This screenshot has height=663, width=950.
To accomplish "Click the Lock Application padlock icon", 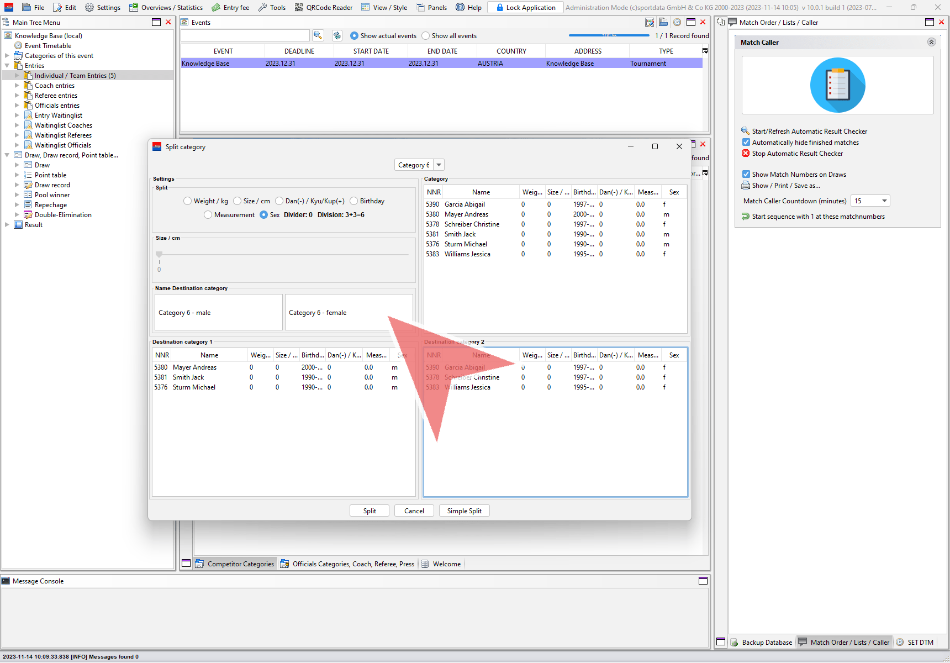I will [x=499, y=8].
